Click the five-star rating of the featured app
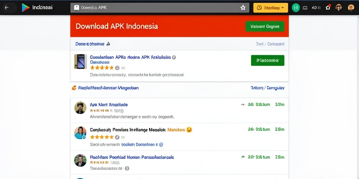 [102, 67]
